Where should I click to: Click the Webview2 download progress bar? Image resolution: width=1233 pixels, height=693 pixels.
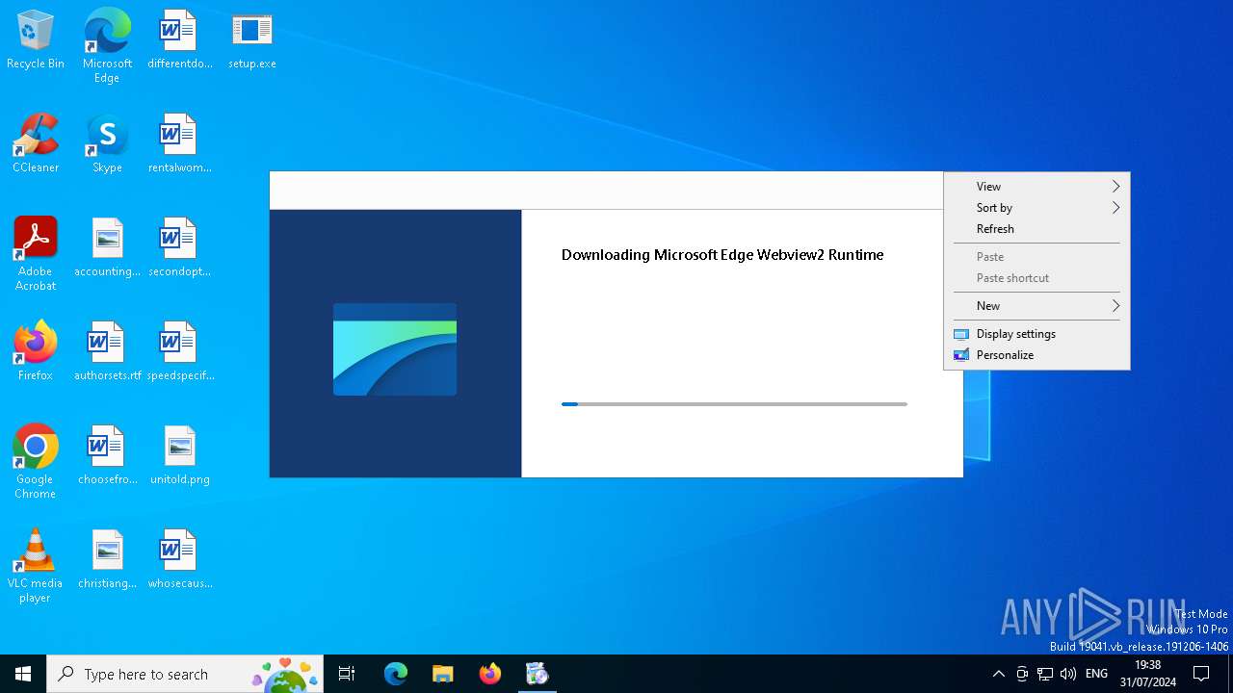(x=734, y=404)
